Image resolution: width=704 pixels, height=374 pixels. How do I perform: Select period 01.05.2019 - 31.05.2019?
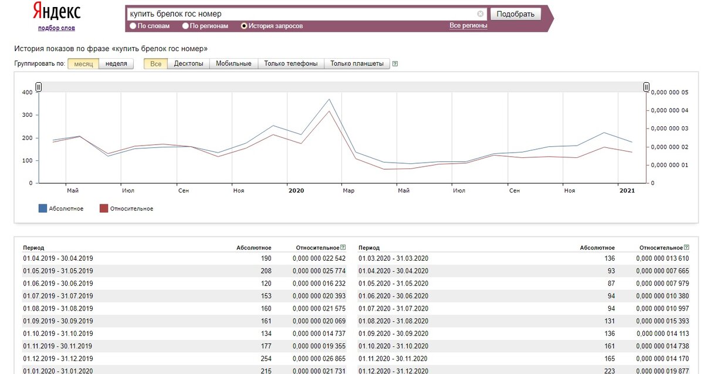[58, 271]
